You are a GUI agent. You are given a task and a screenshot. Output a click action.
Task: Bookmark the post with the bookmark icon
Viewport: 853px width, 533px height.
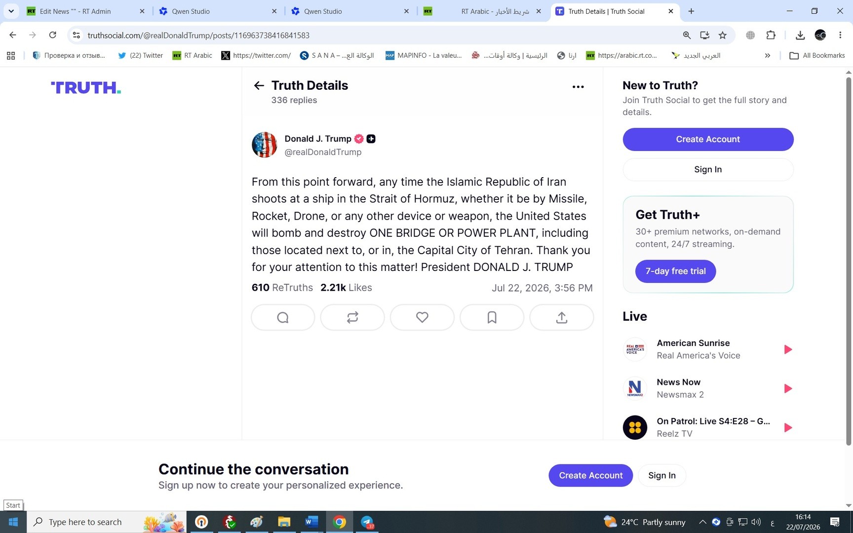pyautogui.click(x=492, y=317)
